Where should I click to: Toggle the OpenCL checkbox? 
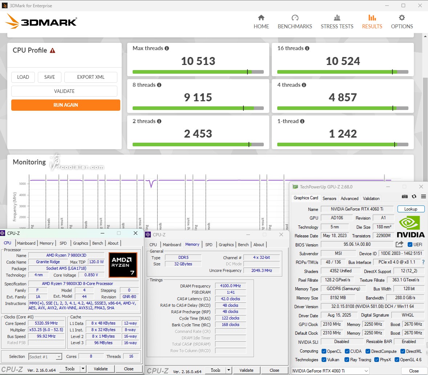coord(324,351)
